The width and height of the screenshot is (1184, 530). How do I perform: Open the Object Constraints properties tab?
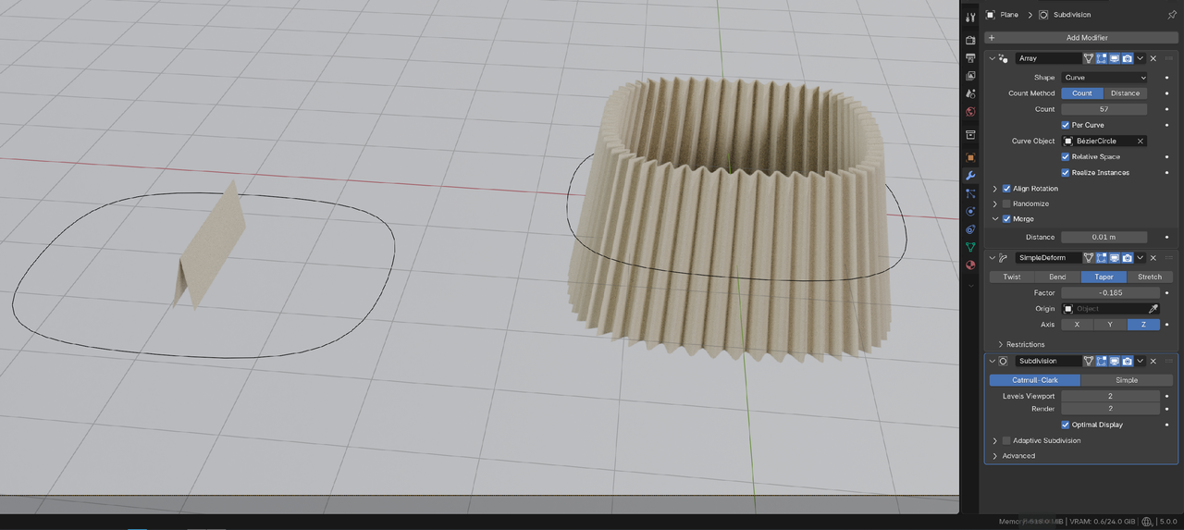(x=970, y=228)
